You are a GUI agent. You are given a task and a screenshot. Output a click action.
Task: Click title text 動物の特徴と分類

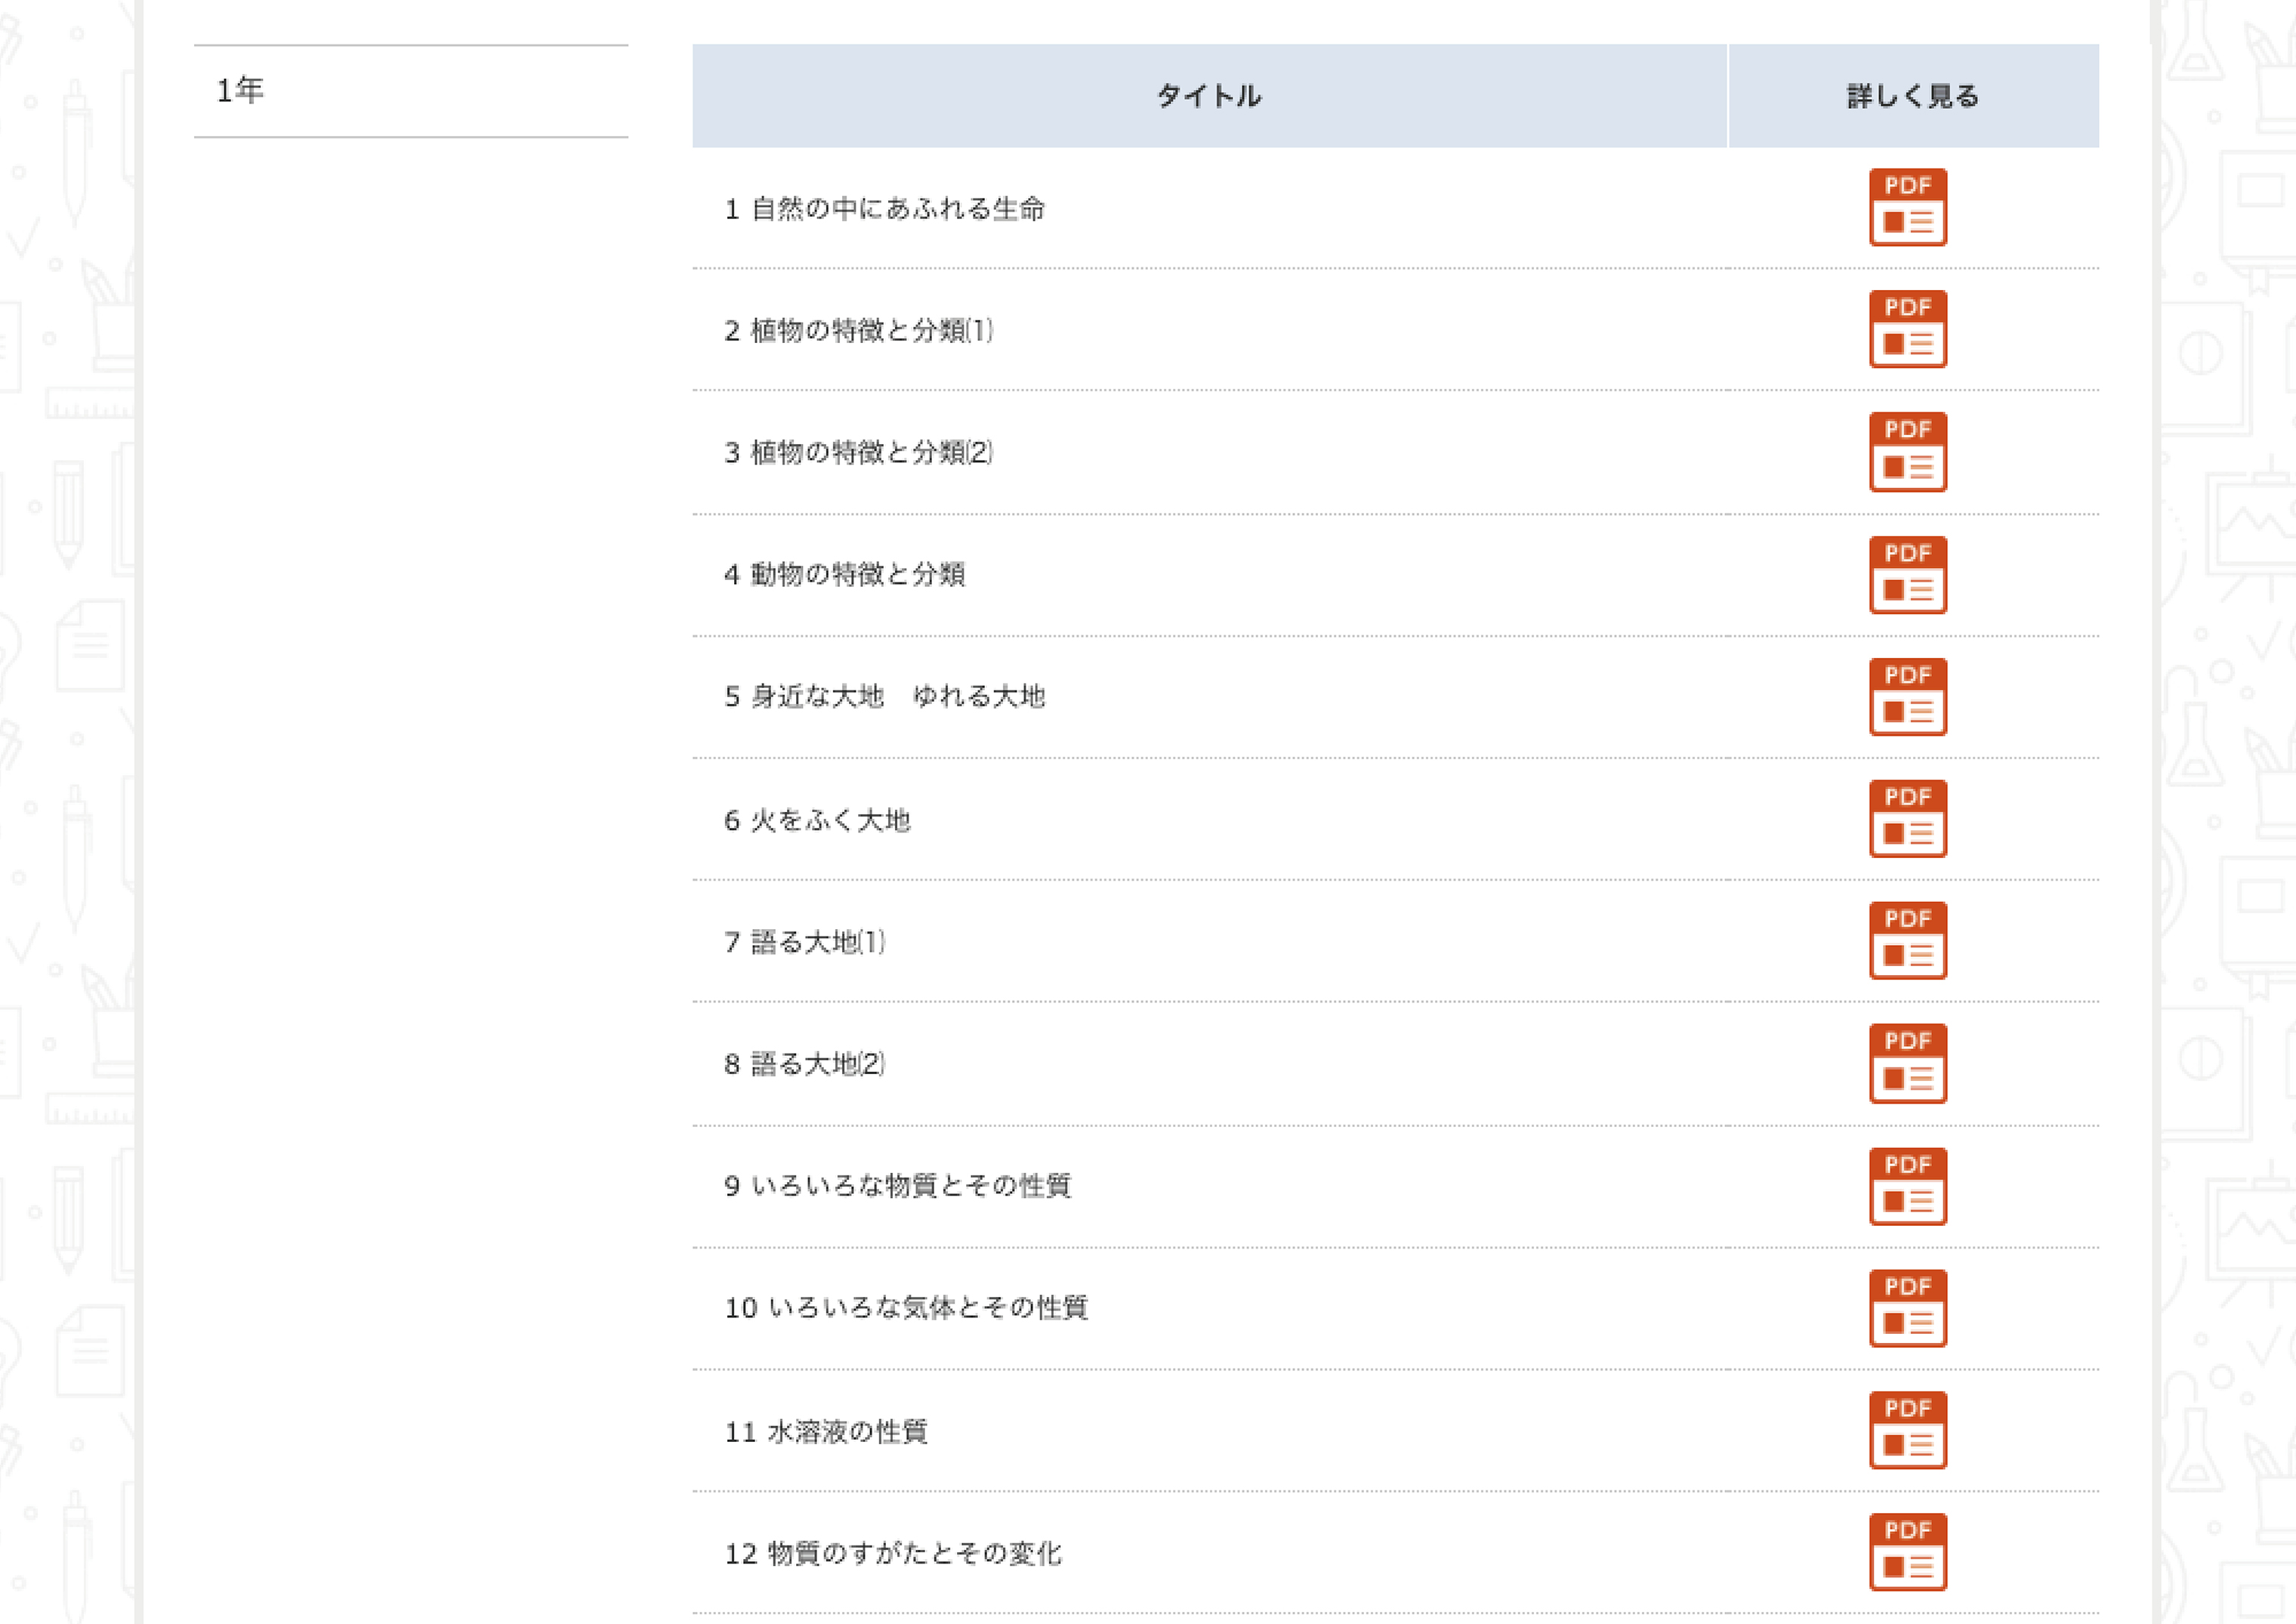click(x=857, y=575)
